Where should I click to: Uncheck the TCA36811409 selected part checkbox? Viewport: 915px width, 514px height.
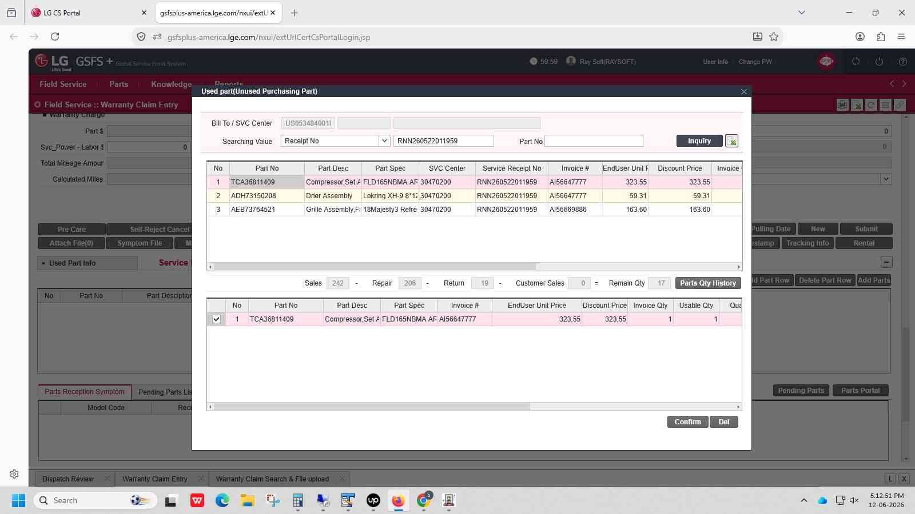[x=216, y=319]
